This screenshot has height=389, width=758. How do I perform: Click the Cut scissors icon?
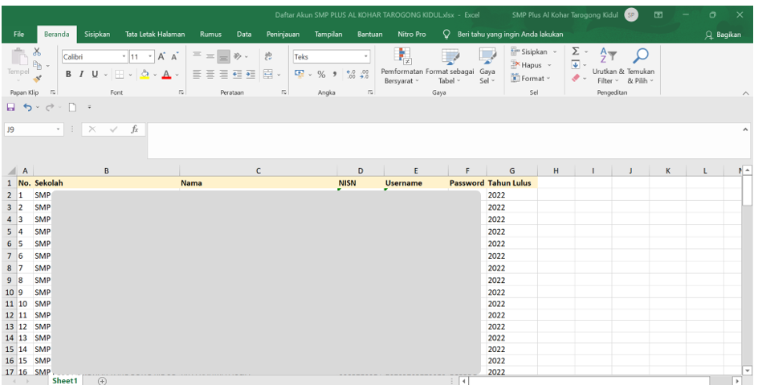(x=36, y=52)
